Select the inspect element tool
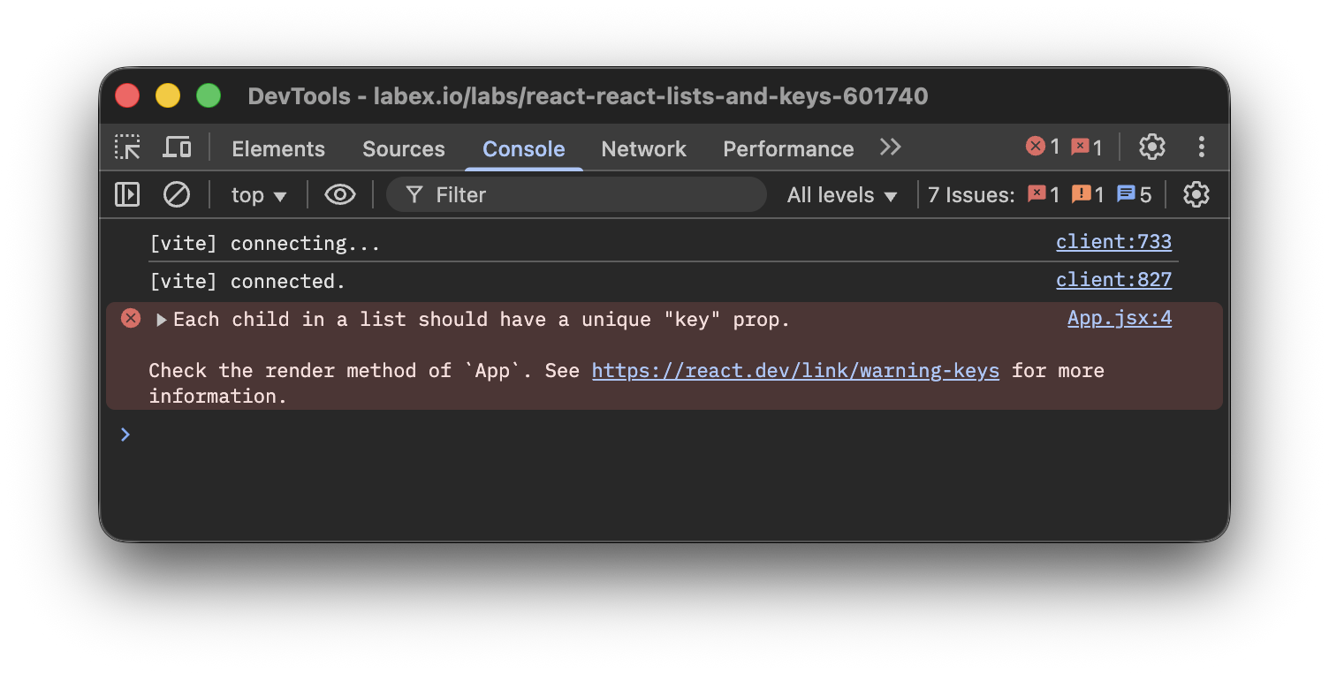Viewport: 1329px width, 673px height. coord(127,147)
